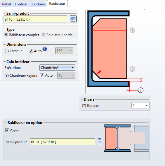
Task: Click the (7) Espace label
Action: 90,106
